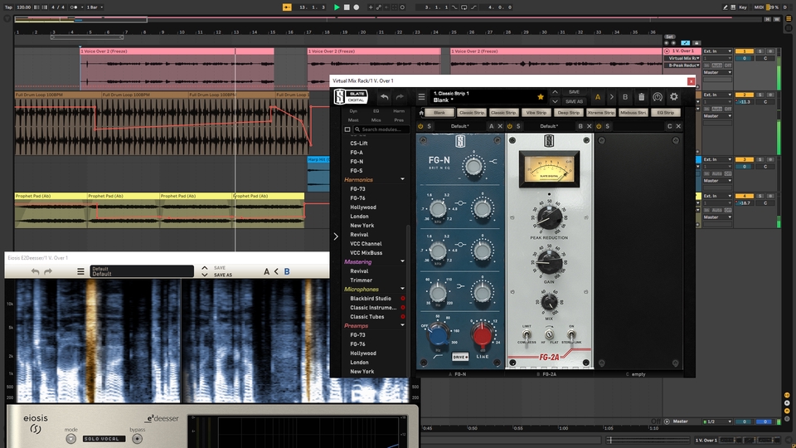Select Blackbird Studio microphone module
The image size is (796, 448).
pos(371,299)
